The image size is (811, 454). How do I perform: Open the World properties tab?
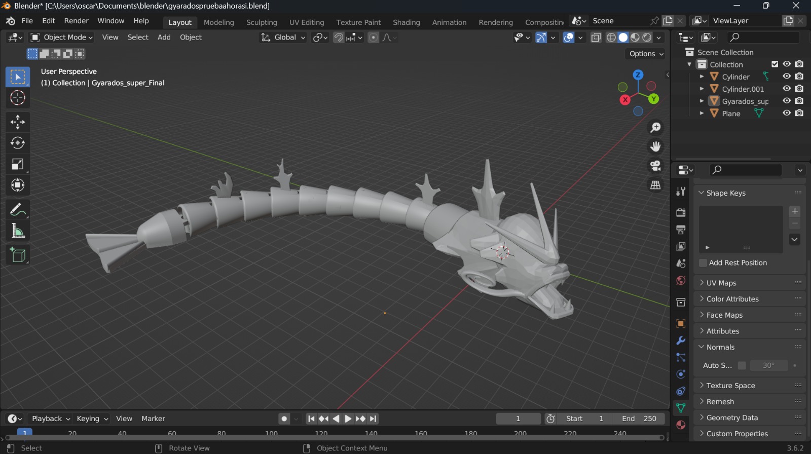681,281
